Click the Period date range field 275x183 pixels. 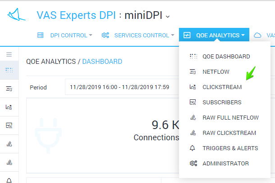(117, 87)
